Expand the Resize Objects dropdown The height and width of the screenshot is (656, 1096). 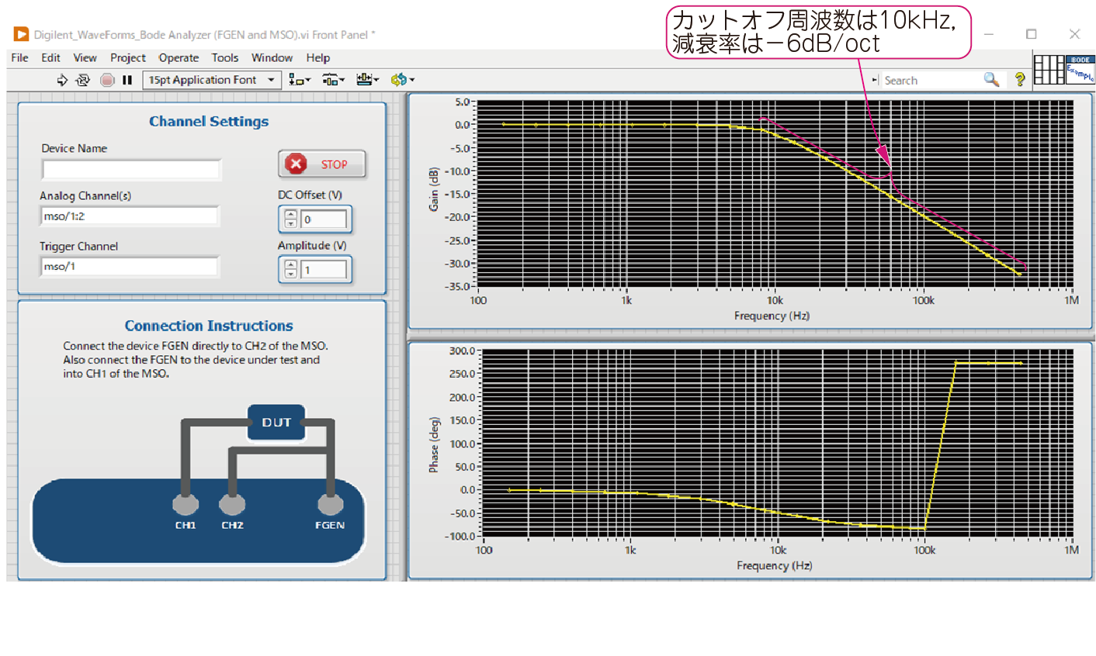pos(367,80)
